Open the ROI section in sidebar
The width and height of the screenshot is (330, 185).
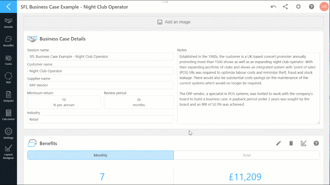coord(9,78)
